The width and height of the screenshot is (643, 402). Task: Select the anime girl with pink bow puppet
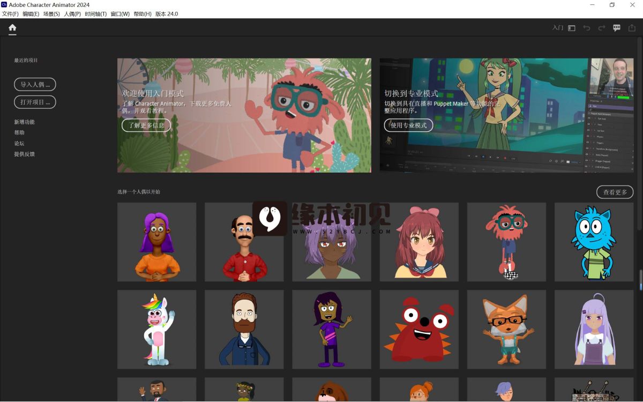click(x=419, y=242)
